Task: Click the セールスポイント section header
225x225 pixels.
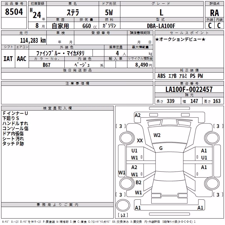Action: coord(189,33)
